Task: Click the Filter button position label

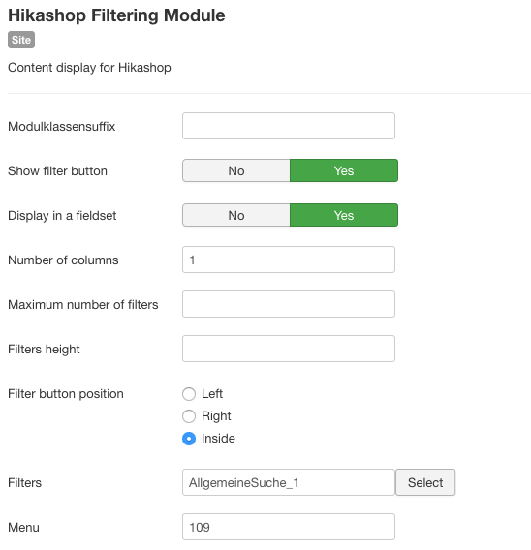Action: point(66,393)
